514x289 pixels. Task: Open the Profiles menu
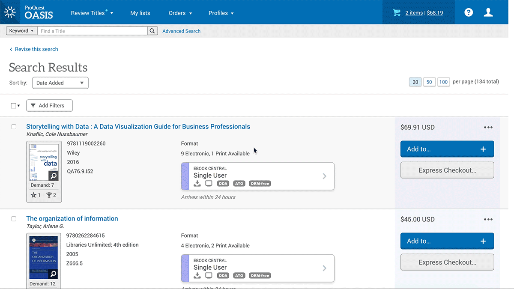point(221,13)
